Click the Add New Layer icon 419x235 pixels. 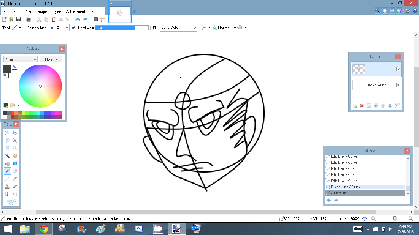(355, 106)
